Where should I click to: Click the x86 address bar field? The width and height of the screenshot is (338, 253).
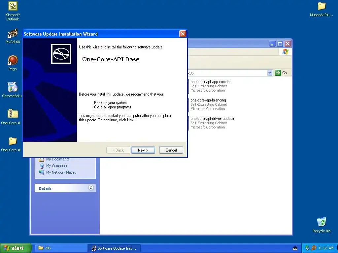(x=227, y=73)
